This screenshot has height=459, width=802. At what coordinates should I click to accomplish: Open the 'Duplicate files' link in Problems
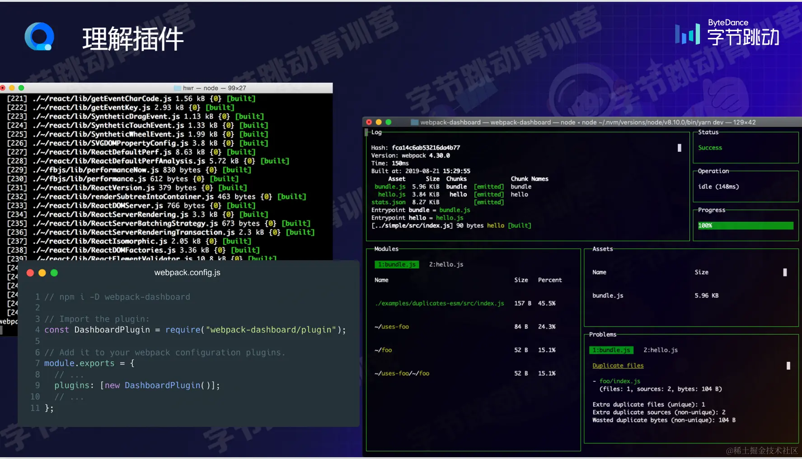[618, 365]
